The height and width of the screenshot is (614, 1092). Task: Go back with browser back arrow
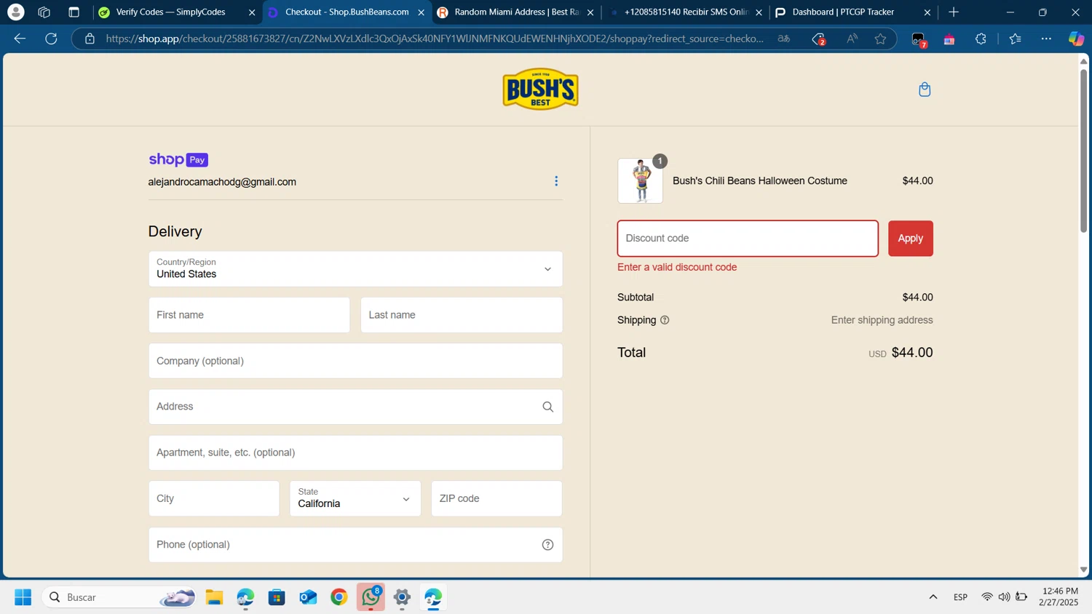(x=20, y=39)
